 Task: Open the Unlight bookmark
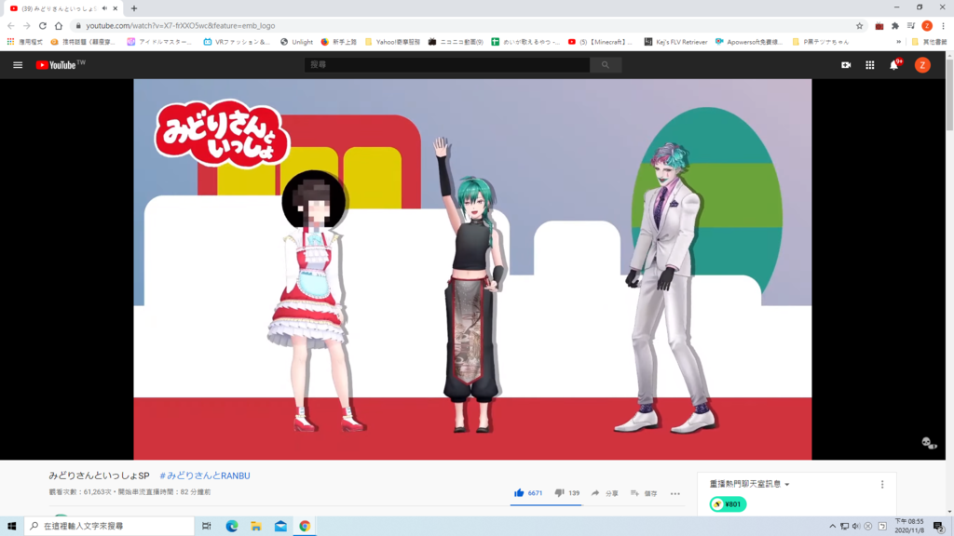click(296, 42)
